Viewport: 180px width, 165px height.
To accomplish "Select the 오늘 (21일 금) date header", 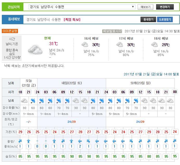I will 29,83.
